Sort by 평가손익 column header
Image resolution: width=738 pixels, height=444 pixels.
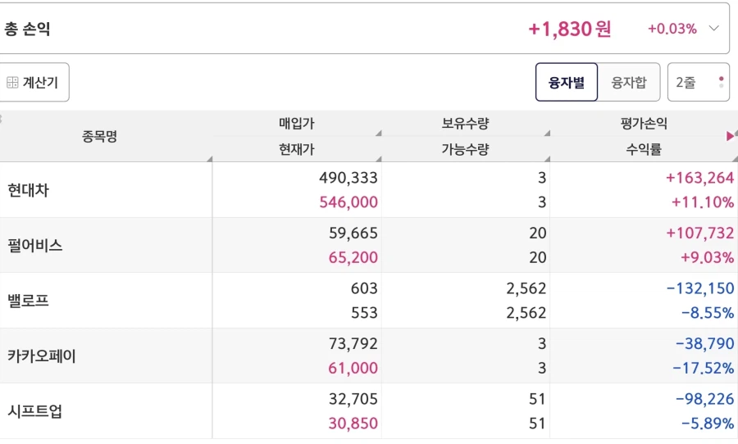pos(644,123)
